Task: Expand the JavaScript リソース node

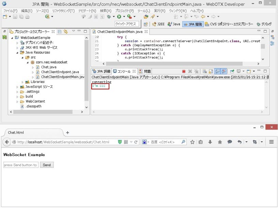Action: pyautogui.click(x=17, y=87)
